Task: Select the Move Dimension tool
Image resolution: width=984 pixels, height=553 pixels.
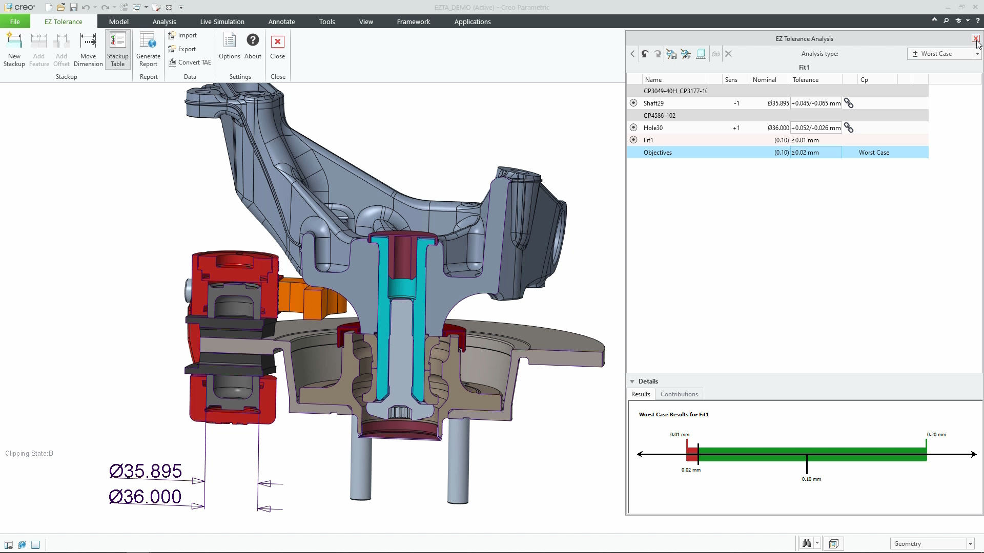Action: (x=88, y=50)
